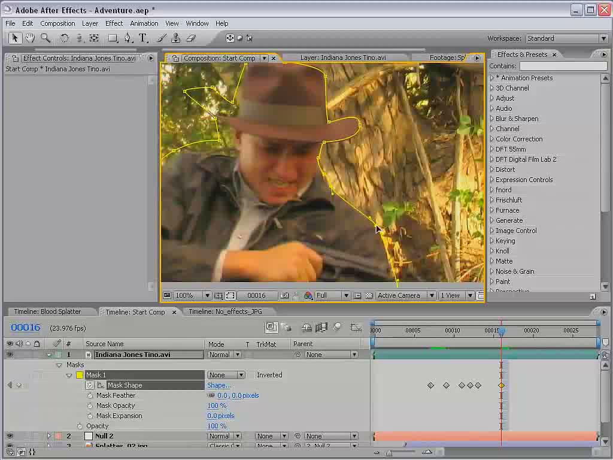613x460 pixels.
Task: Toggle Mask Shape stopwatch keyframing
Action: (x=90, y=385)
